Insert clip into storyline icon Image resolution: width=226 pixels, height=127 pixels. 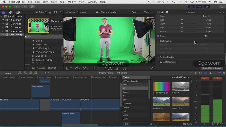25,73
